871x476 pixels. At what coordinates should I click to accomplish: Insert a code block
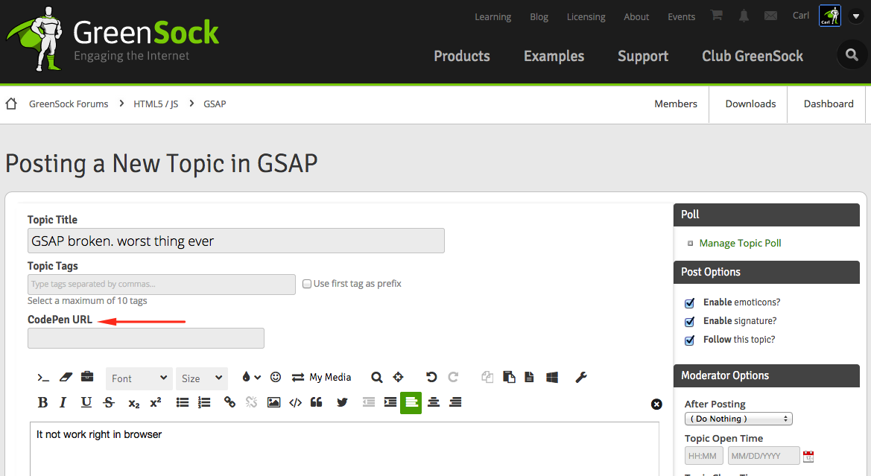[x=296, y=402]
